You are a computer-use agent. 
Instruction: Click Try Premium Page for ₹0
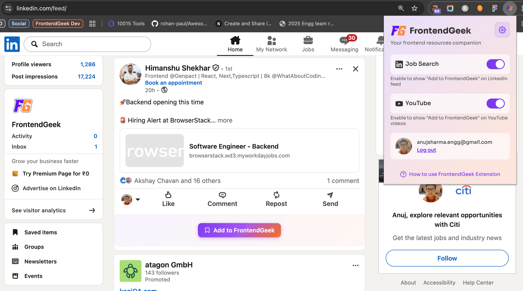pos(51,174)
